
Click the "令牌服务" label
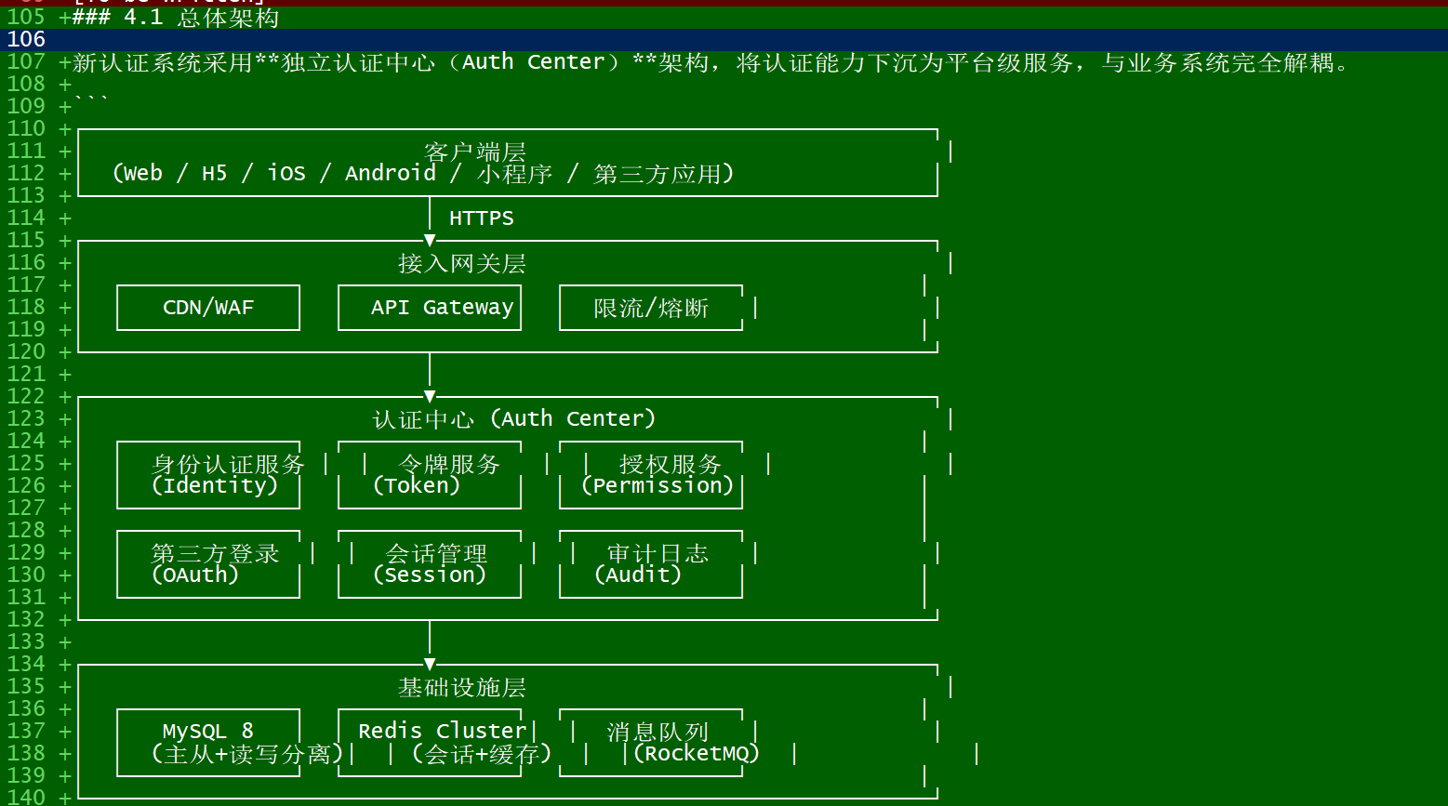449,464
